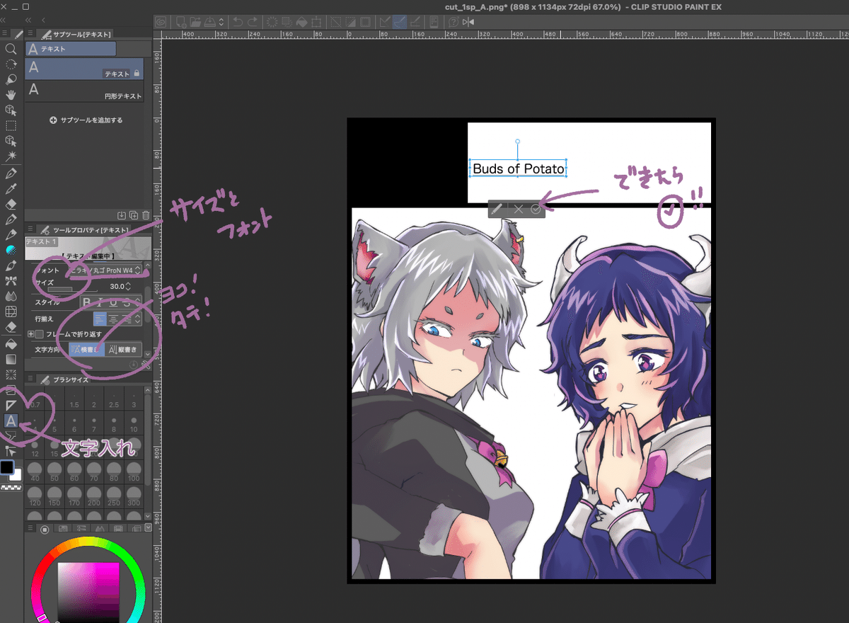This screenshot has height=623, width=849.
Task: Click the New document toolbar icon
Action: click(181, 22)
